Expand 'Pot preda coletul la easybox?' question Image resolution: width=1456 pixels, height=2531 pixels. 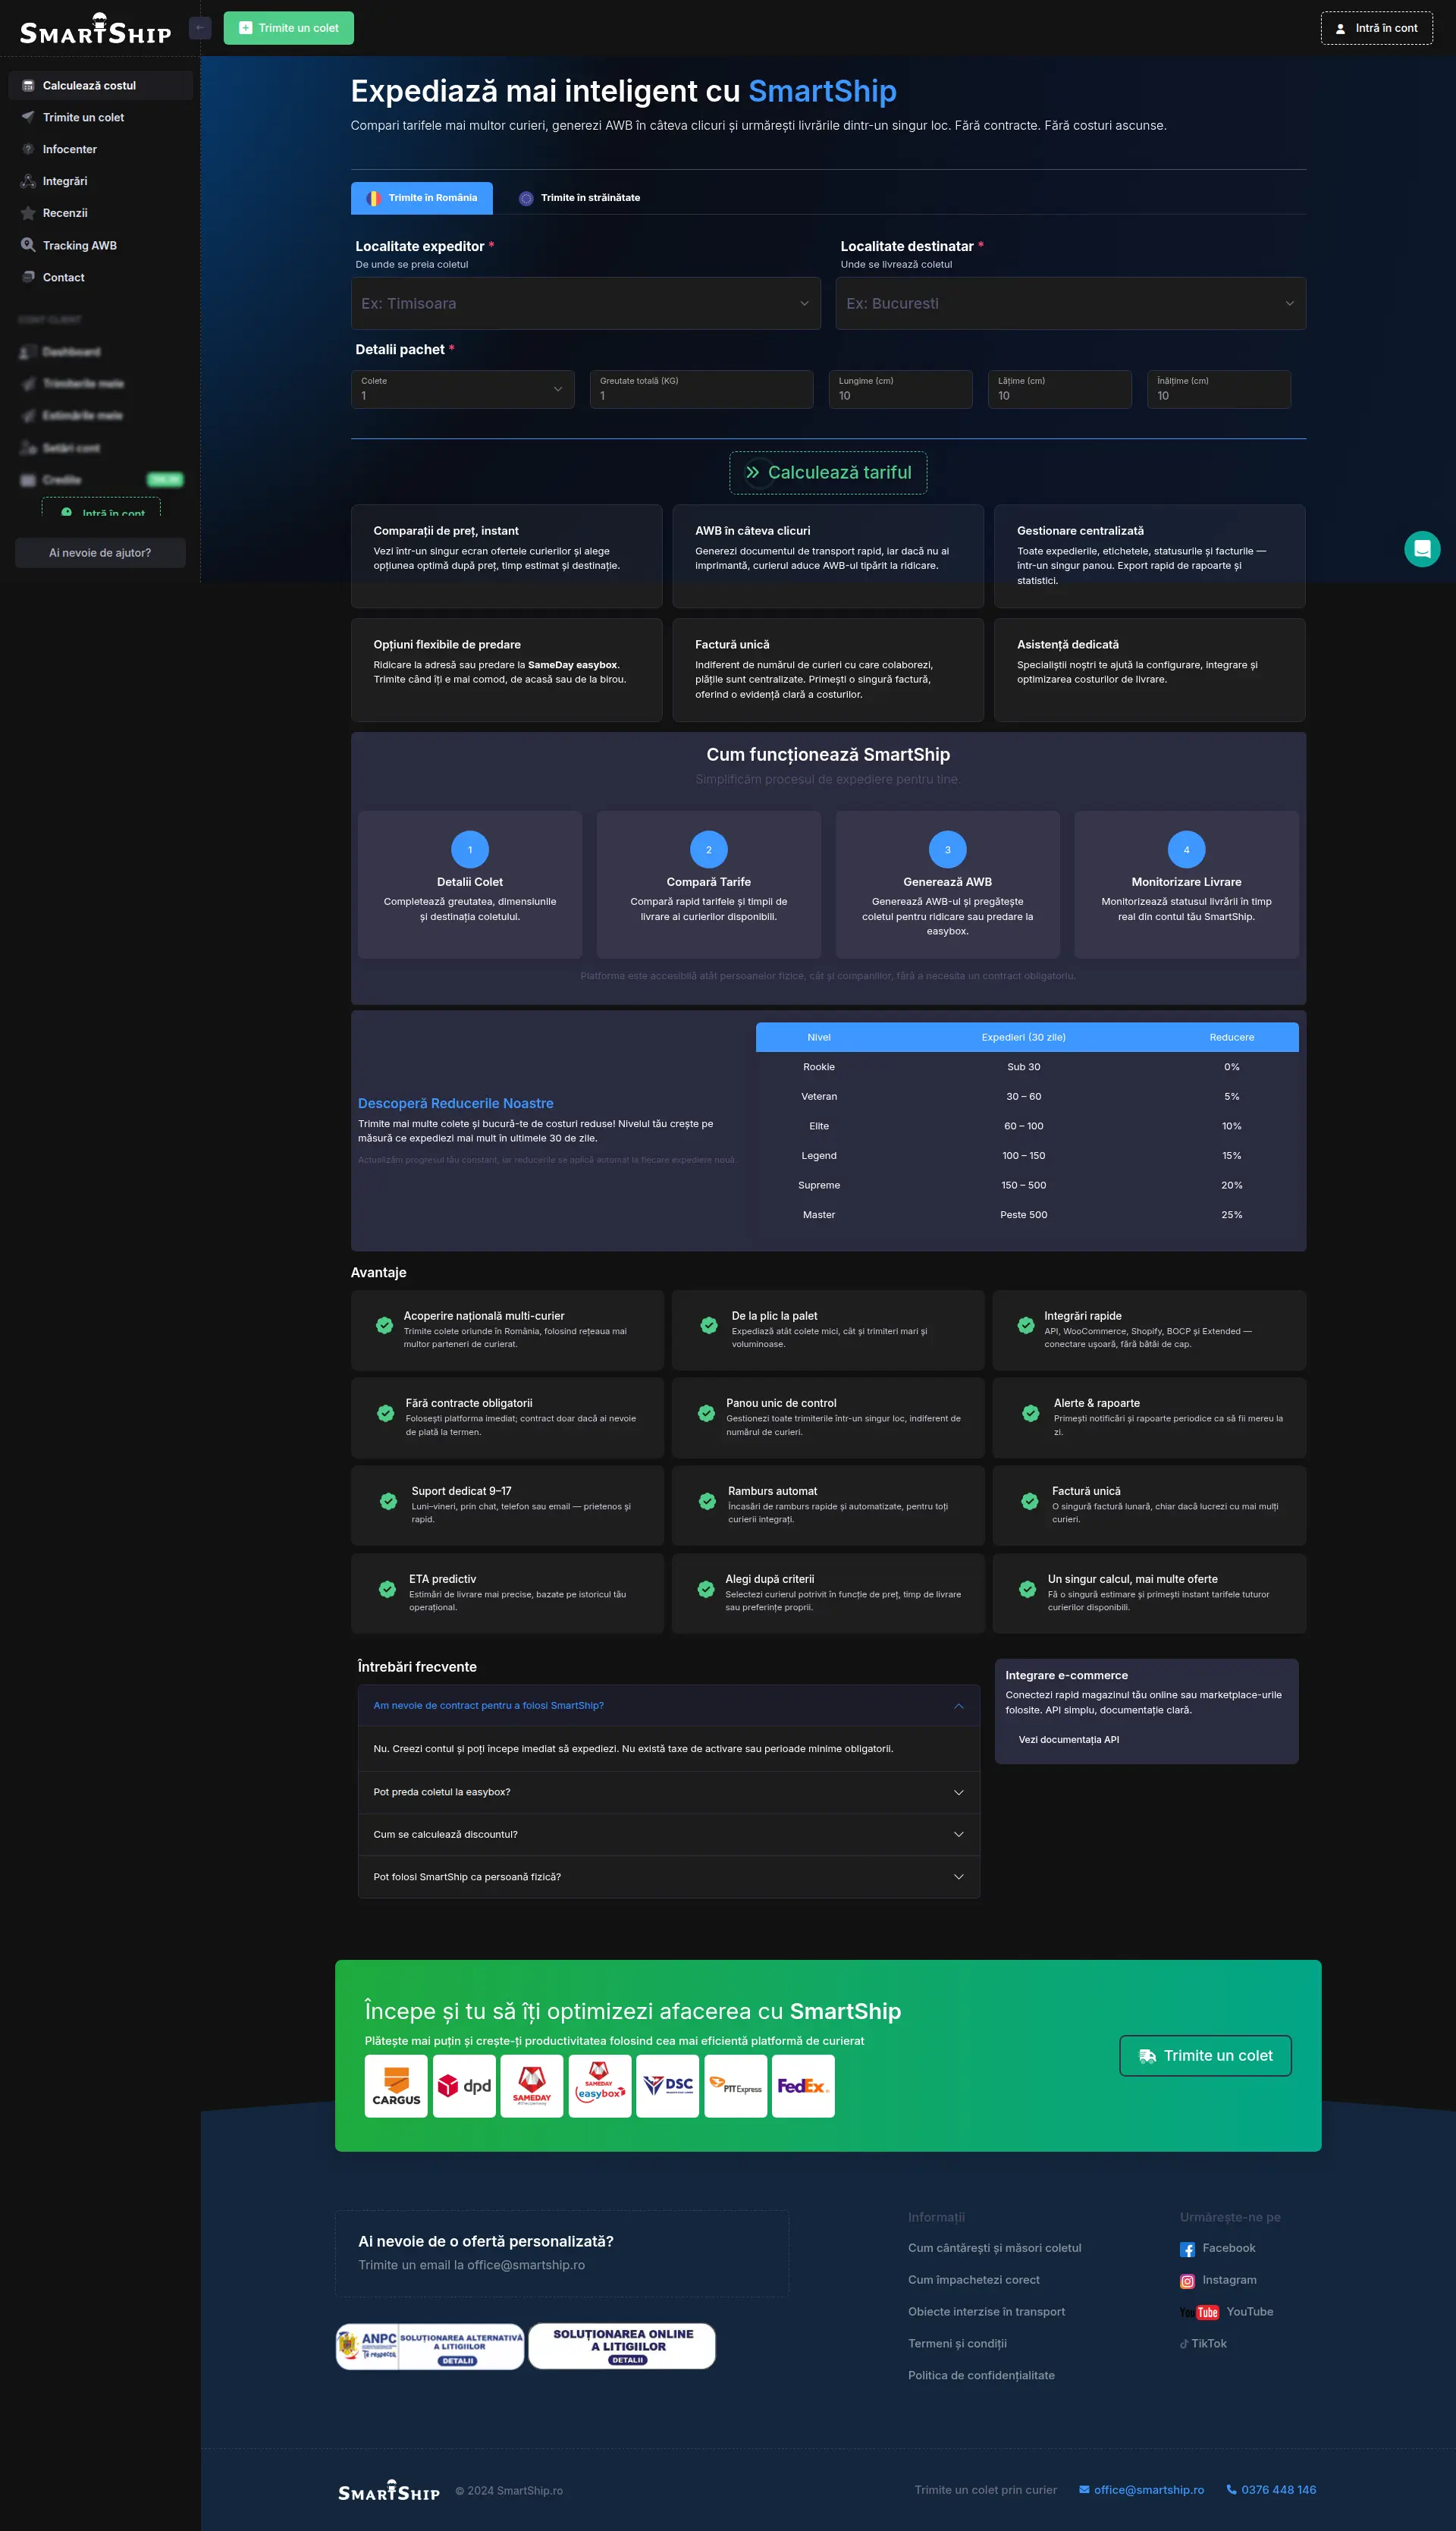(668, 1792)
